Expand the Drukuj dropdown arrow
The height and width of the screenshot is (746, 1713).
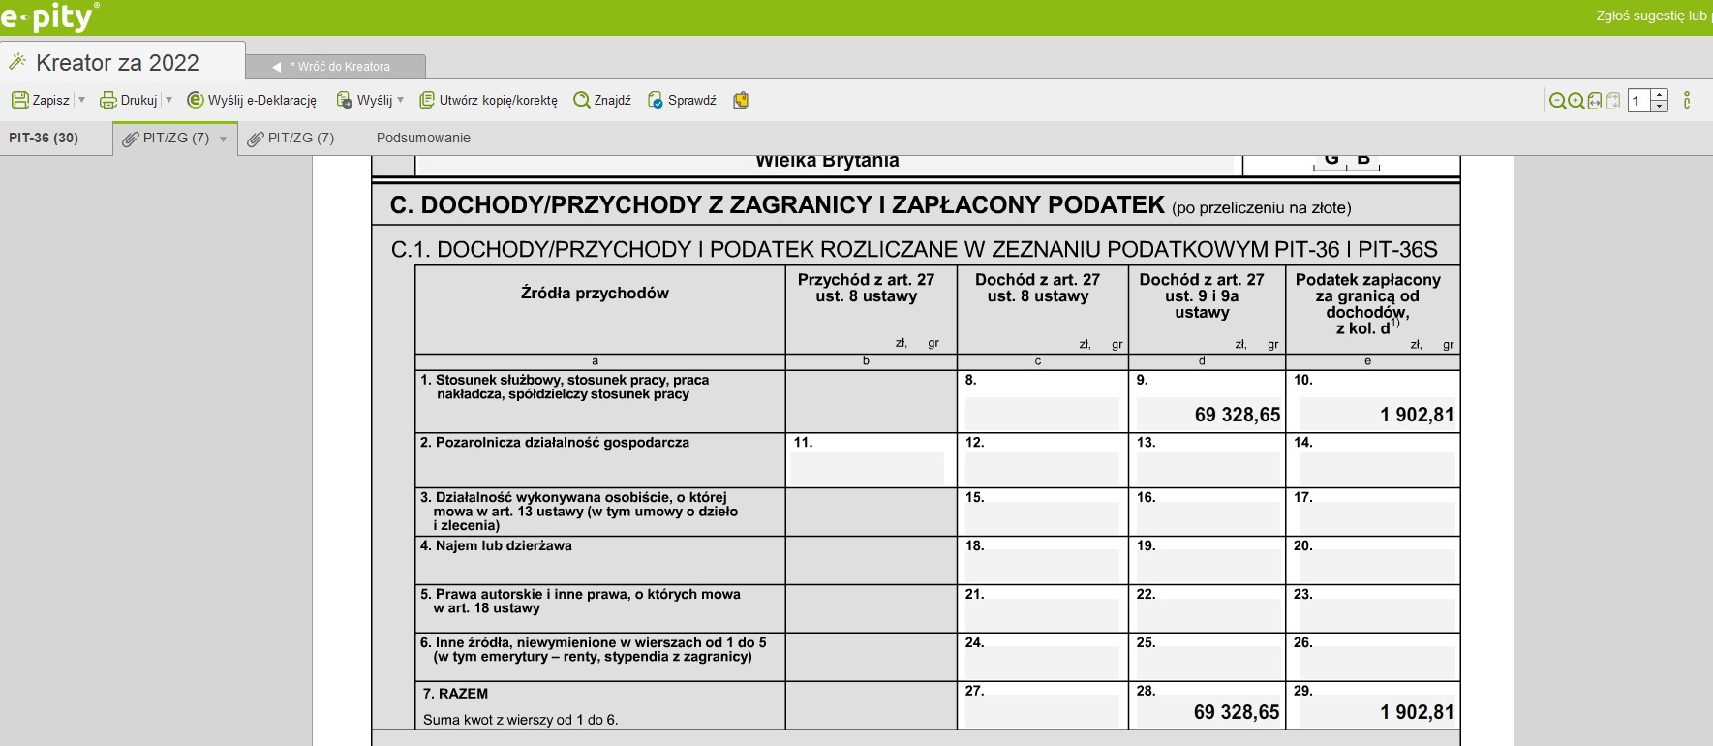(x=168, y=100)
